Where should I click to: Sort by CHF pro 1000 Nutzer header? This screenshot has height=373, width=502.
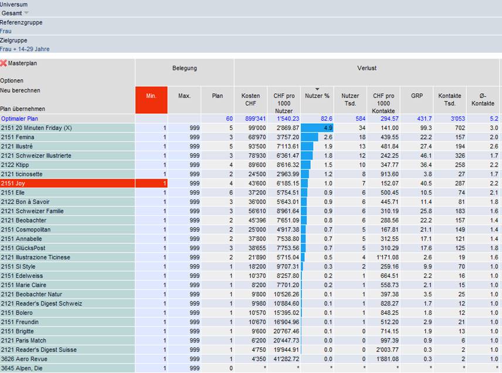pyautogui.click(x=284, y=100)
